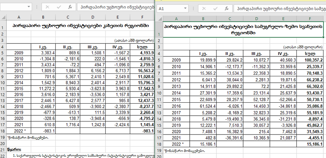Click total cell 4,193.9 in left table
This screenshot has width=326, height=158.
pyautogui.click(x=142, y=53)
